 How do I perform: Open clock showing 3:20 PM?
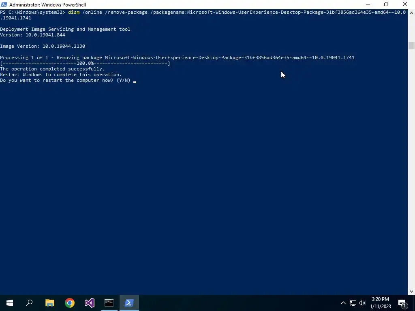380,299
